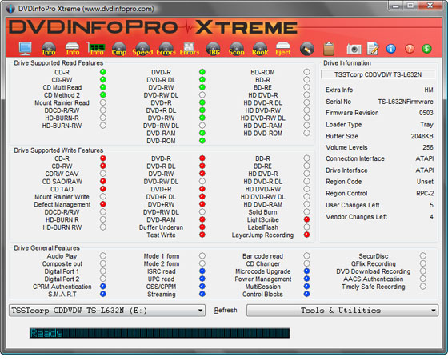448x361 pixels.
Task: Click the DVD-RAM read feature indicator
Action: click(202, 133)
